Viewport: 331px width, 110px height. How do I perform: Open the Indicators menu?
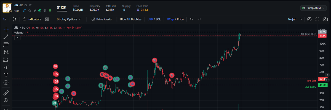tap(32, 19)
